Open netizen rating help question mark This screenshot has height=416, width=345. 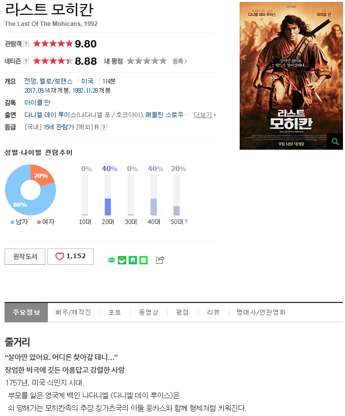point(26,61)
